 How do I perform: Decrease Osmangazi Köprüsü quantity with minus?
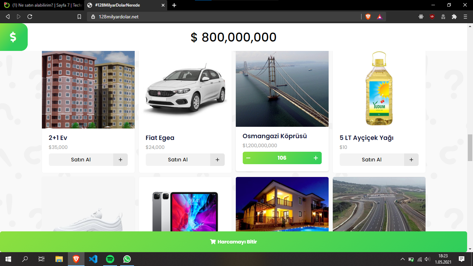(248, 158)
